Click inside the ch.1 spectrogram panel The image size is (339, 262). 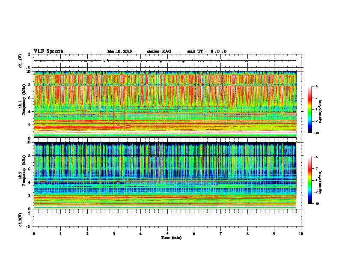tap(165, 104)
